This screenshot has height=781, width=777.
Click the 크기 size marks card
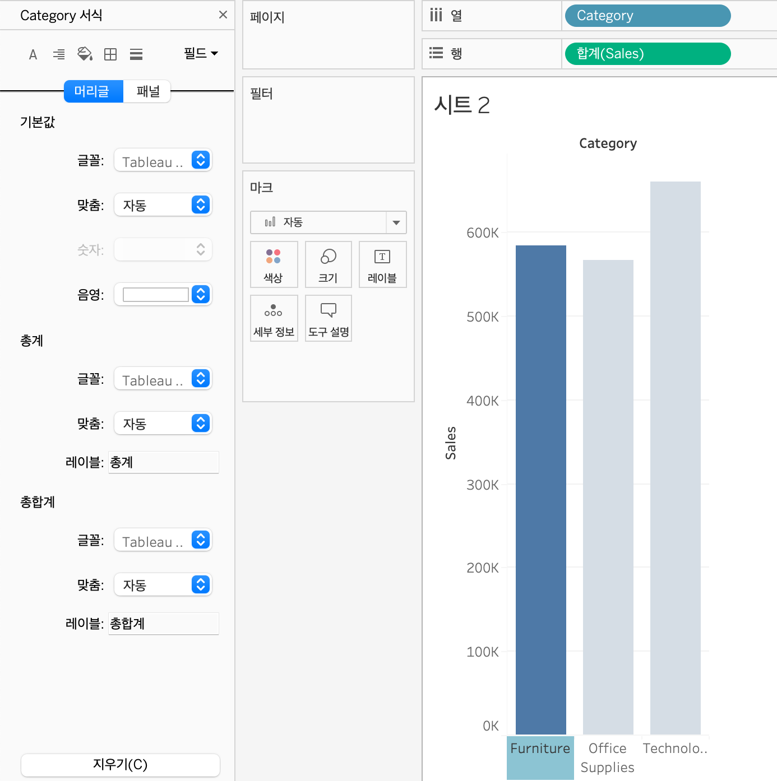pyautogui.click(x=329, y=264)
